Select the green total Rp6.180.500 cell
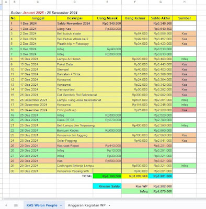 point(107,176)
